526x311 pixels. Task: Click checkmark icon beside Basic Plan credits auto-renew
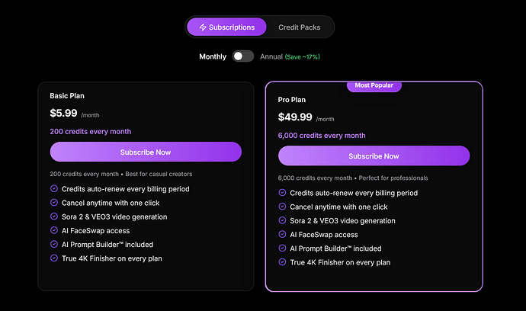(54, 189)
